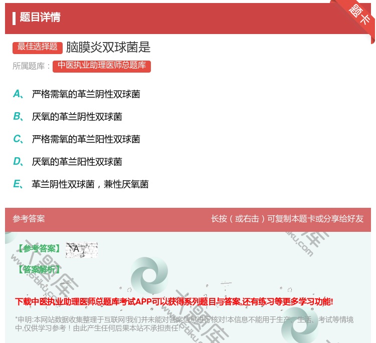Click the 长按(或右击)可复制本题卡 hint text
Image resolution: width=376 pixels, height=343 pixels.
pos(287,219)
